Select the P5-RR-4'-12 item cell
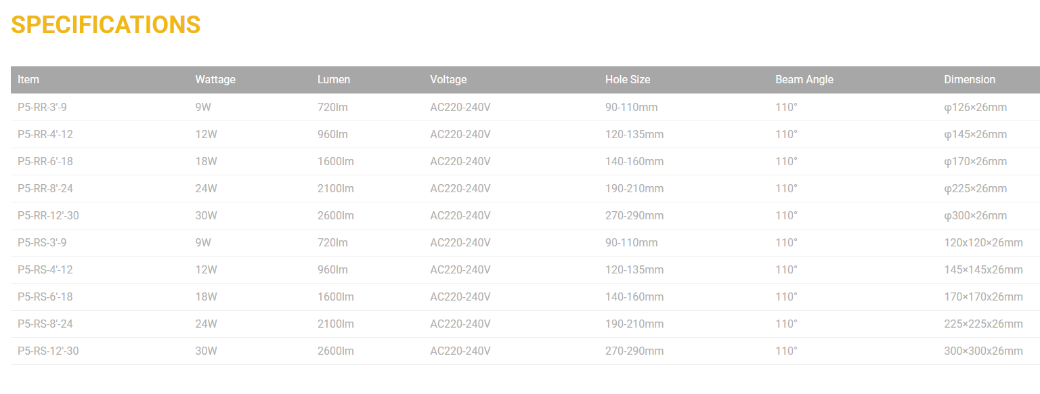Screen dimensions: 1040x394 (x=45, y=134)
